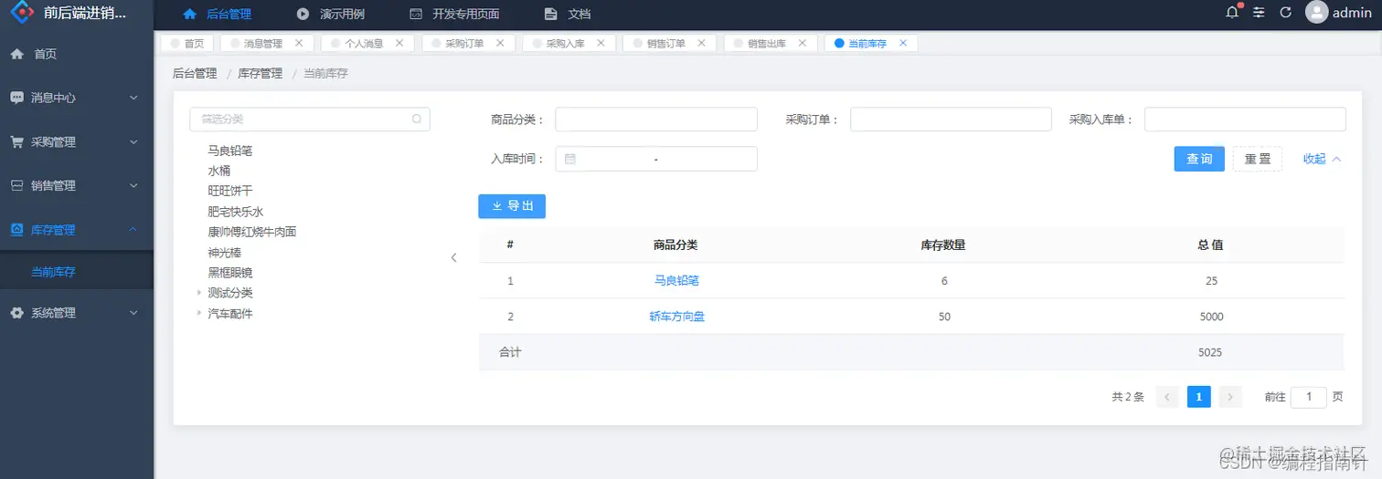Collapse the category tree panel arrow
Image resolution: width=1382 pixels, height=479 pixels.
click(x=453, y=257)
